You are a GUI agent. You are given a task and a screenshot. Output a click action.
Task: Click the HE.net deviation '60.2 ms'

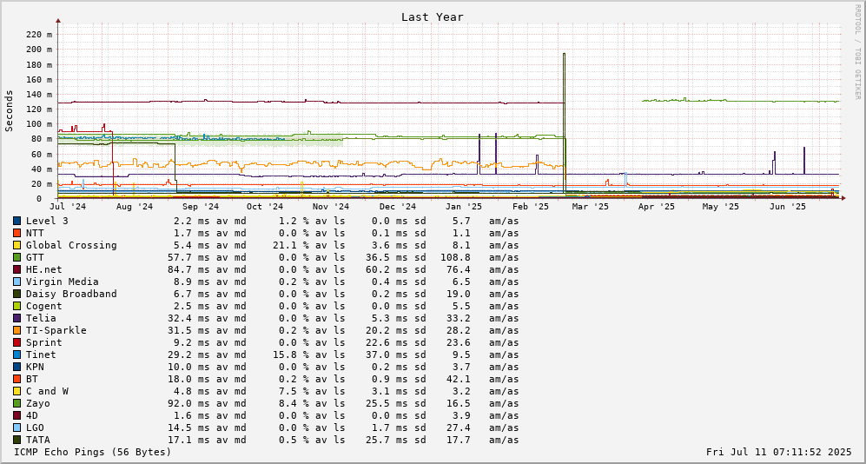point(387,269)
